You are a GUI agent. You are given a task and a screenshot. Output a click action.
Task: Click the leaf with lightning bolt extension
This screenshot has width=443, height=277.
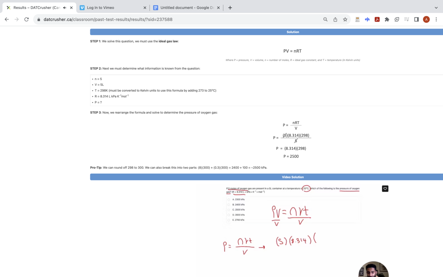pos(397,20)
